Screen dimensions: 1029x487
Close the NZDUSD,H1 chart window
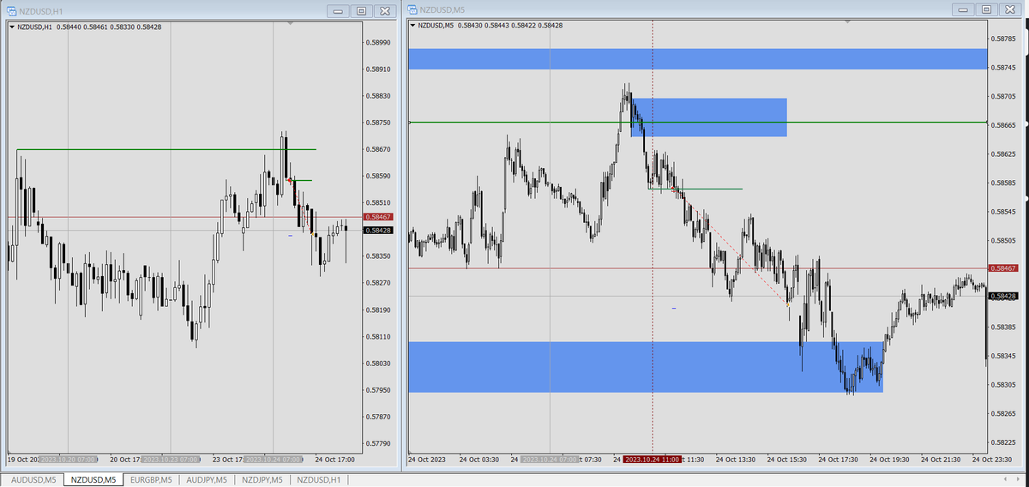pos(383,10)
